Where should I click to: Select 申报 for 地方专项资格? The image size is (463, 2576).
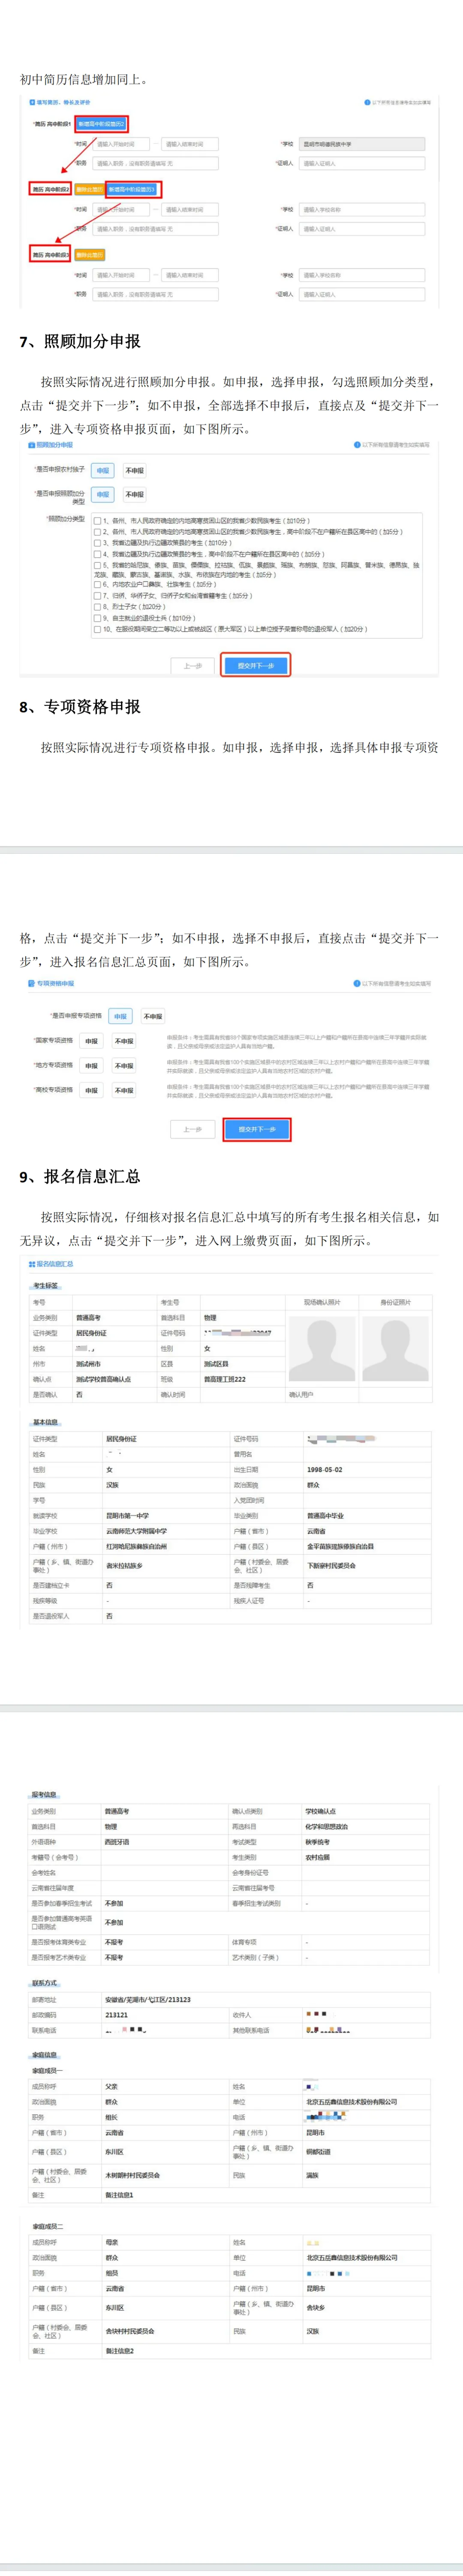click(x=91, y=1065)
